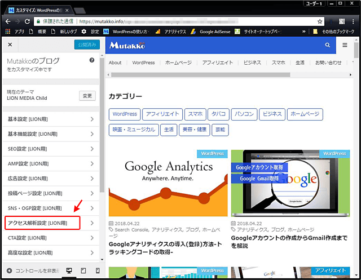Image resolution: width=361 pixels, height=280 pixels.
Task: Open アナリティクス bookmark
Action: (170, 32)
